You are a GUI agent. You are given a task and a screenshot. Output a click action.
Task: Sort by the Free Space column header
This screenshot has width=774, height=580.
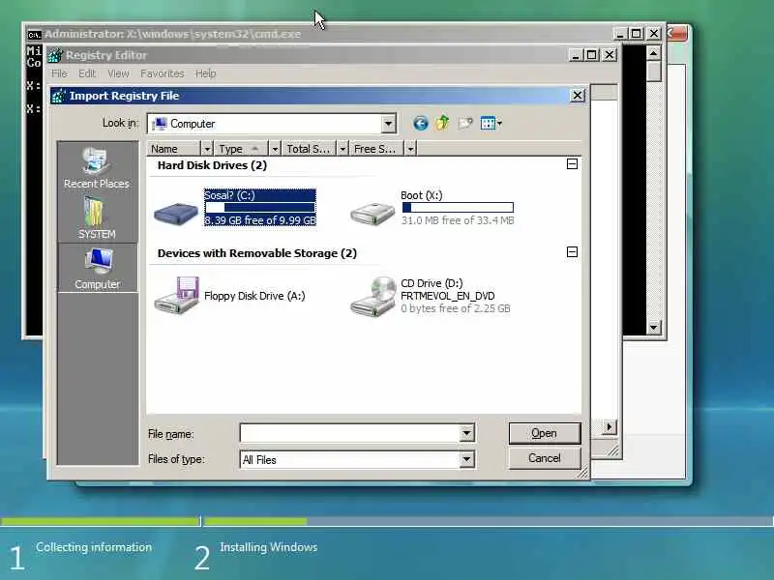tap(376, 149)
